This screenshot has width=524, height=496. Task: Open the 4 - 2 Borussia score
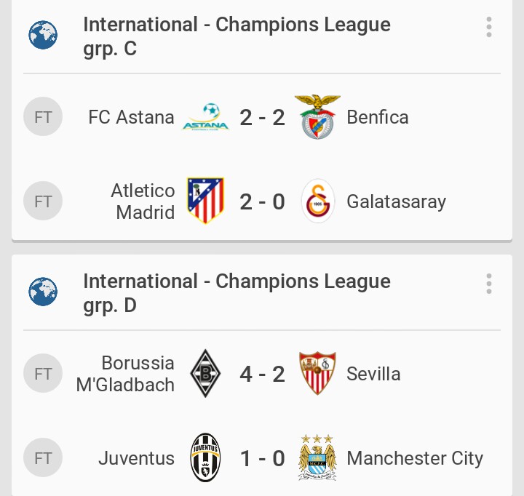click(262, 374)
